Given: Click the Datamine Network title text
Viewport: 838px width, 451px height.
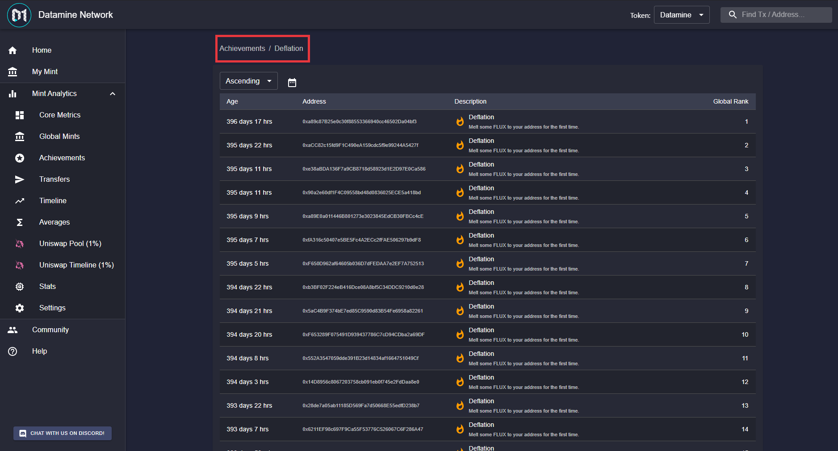Looking at the screenshot, I should click(75, 15).
